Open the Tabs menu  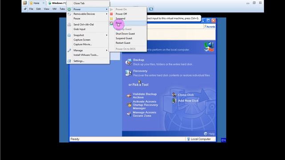62,9
